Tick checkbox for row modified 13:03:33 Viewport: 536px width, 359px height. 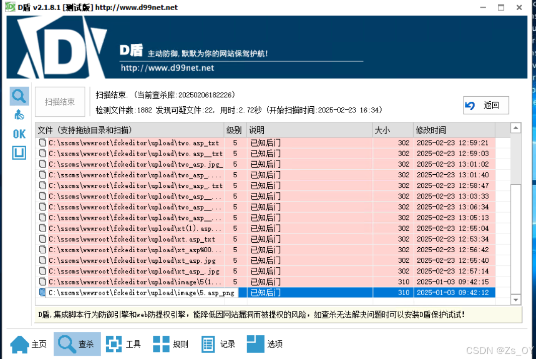(42, 196)
